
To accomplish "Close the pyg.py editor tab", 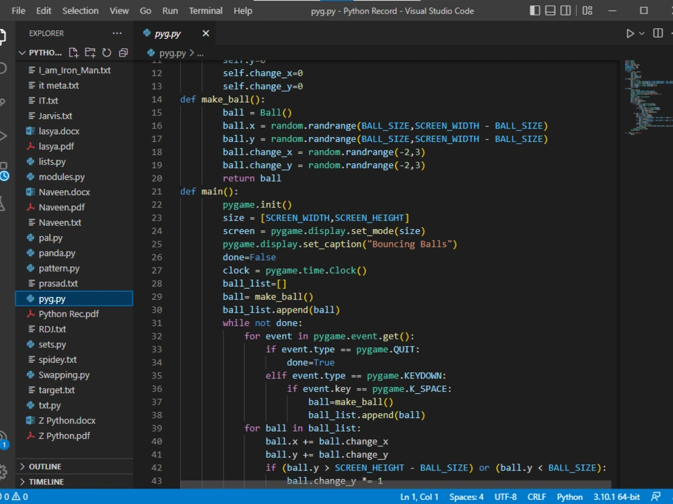I will click(205, 34).
